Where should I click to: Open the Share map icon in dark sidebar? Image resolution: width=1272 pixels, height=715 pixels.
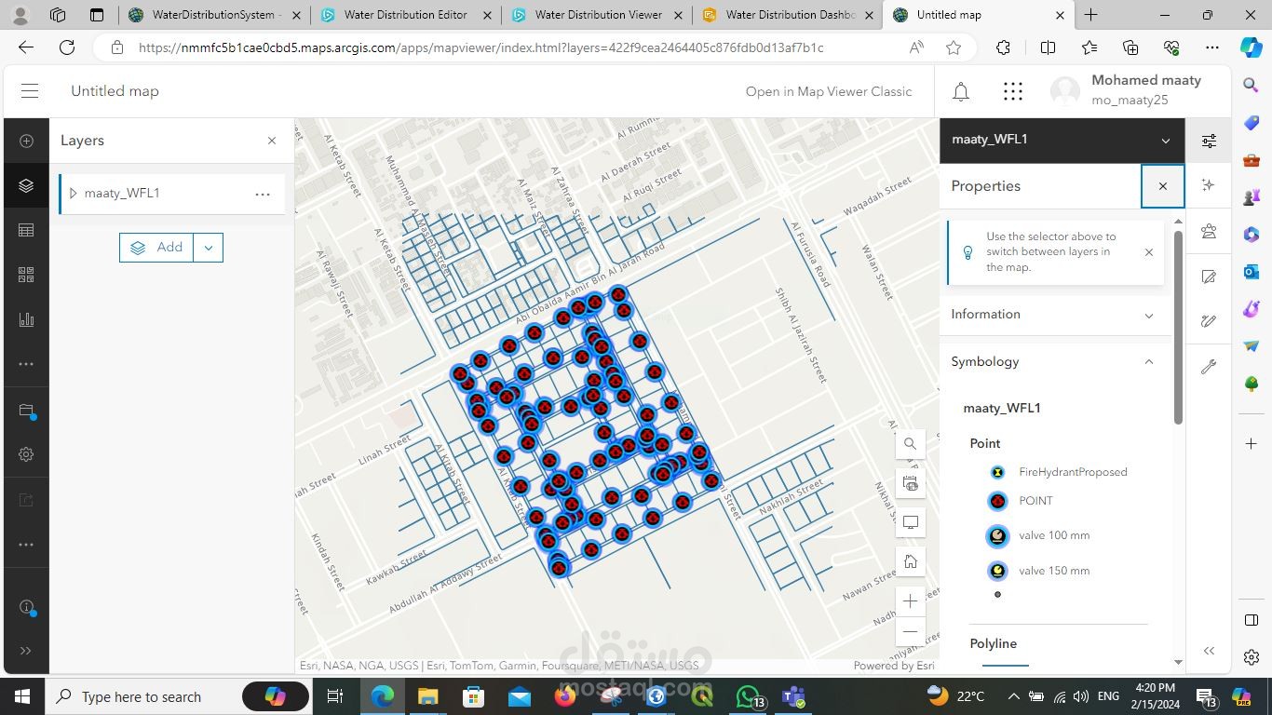pos(26,500)
